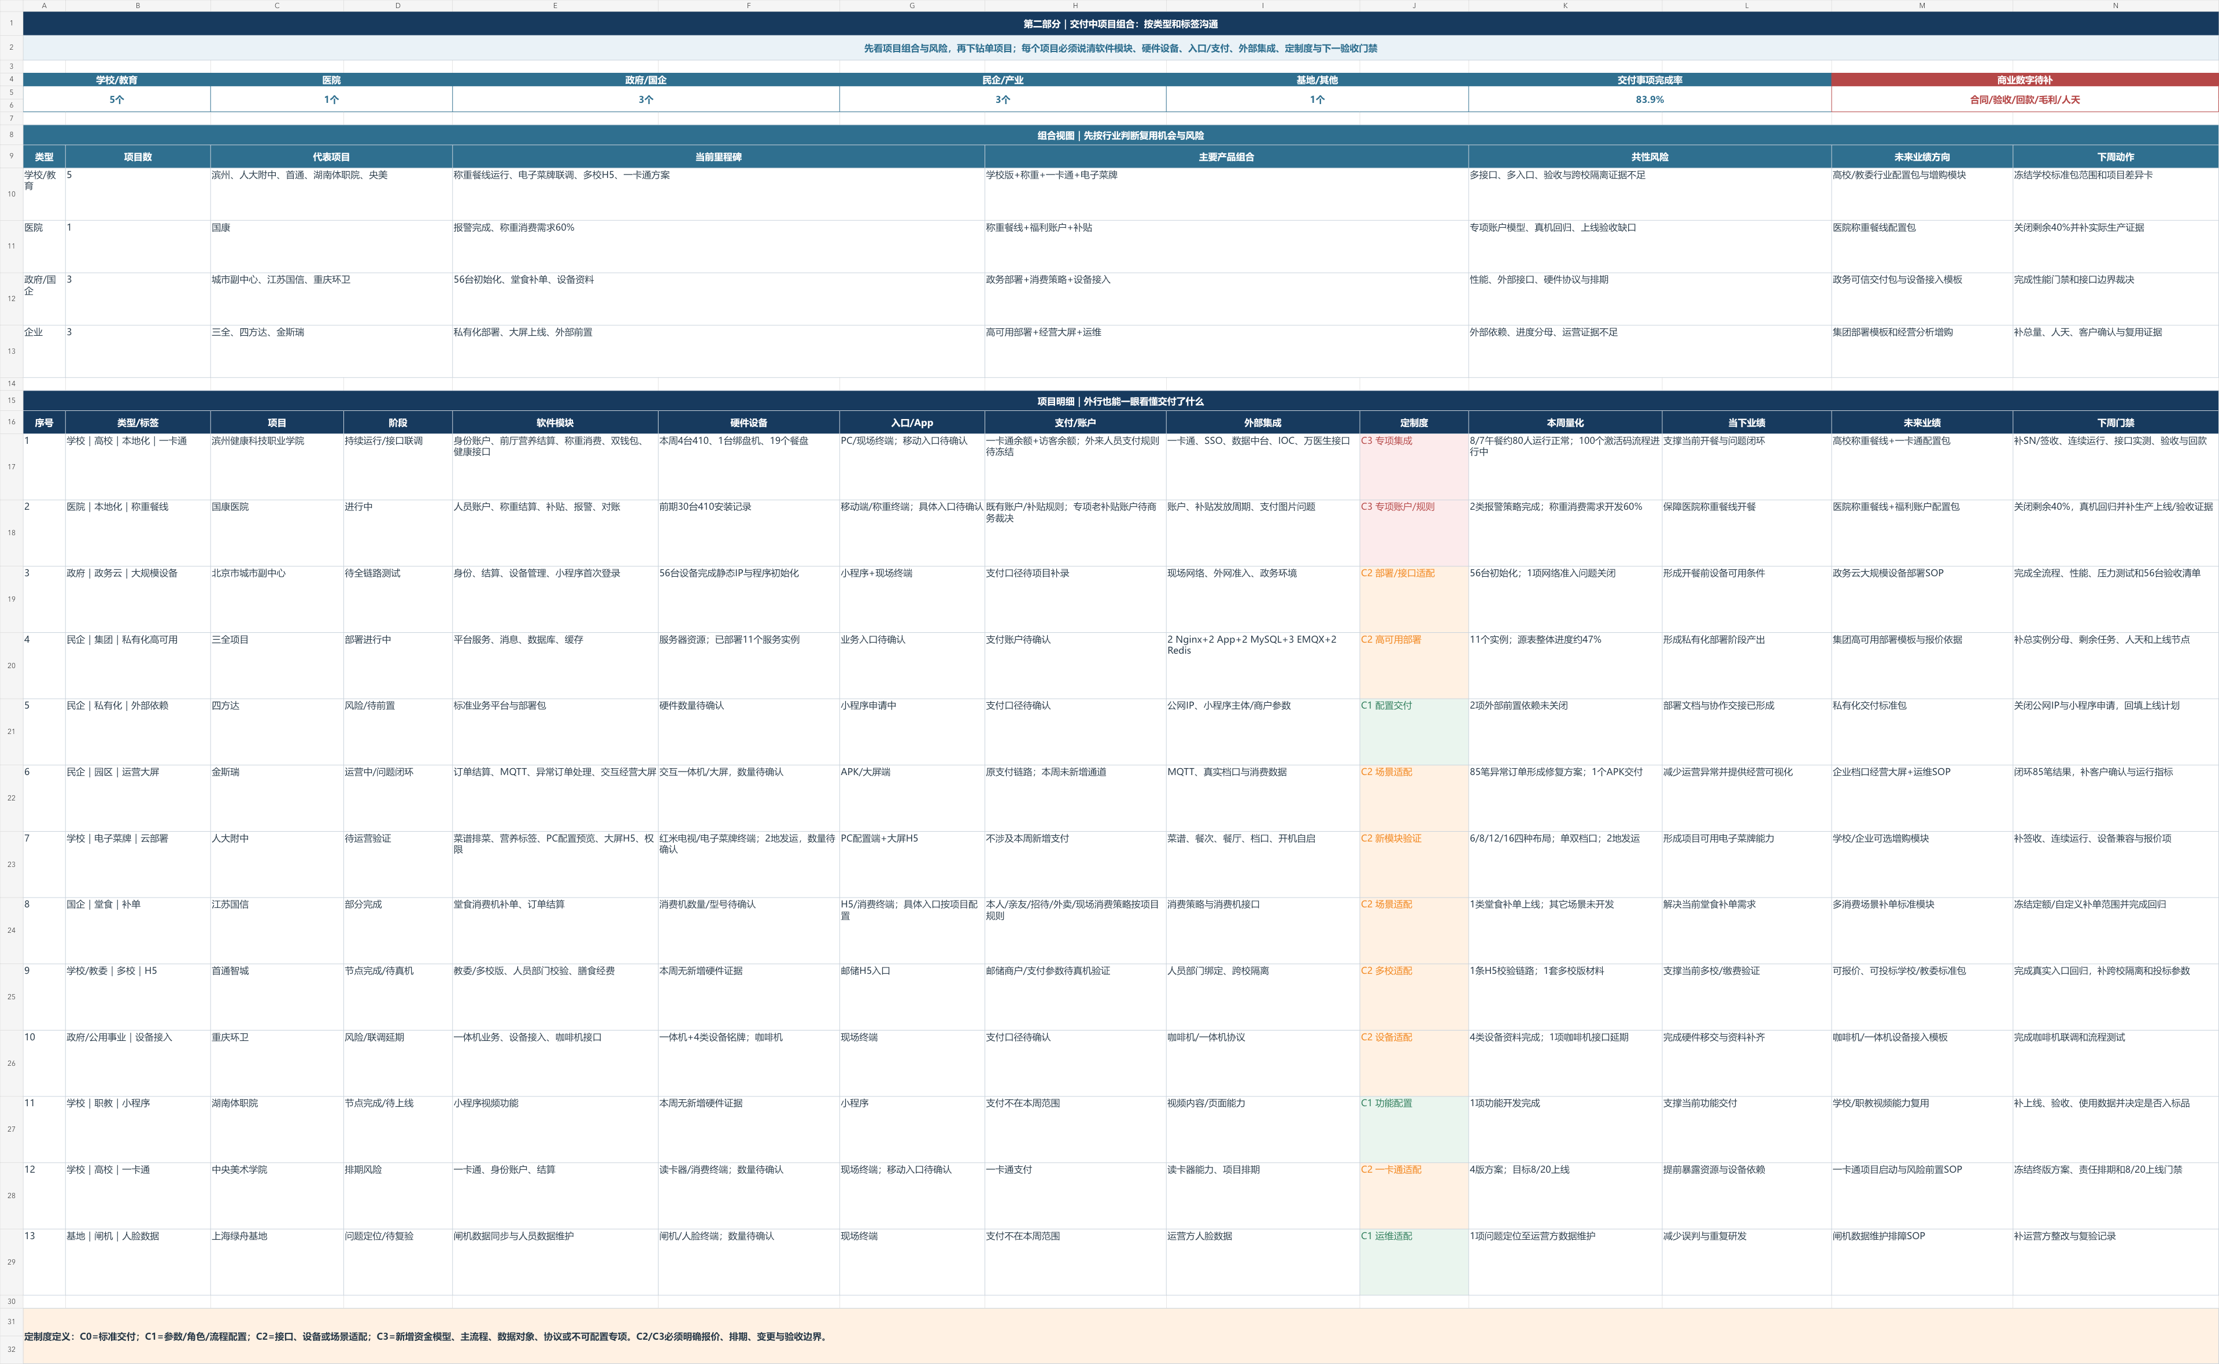This screenshot has height=1364, width=2219.
Task: Click the 共性风险 header cell
Action: (1650, 157)
